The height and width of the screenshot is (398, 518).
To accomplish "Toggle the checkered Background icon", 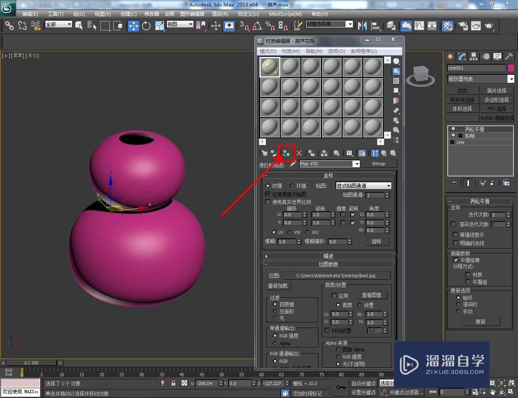I will click(x=397, y=81).
